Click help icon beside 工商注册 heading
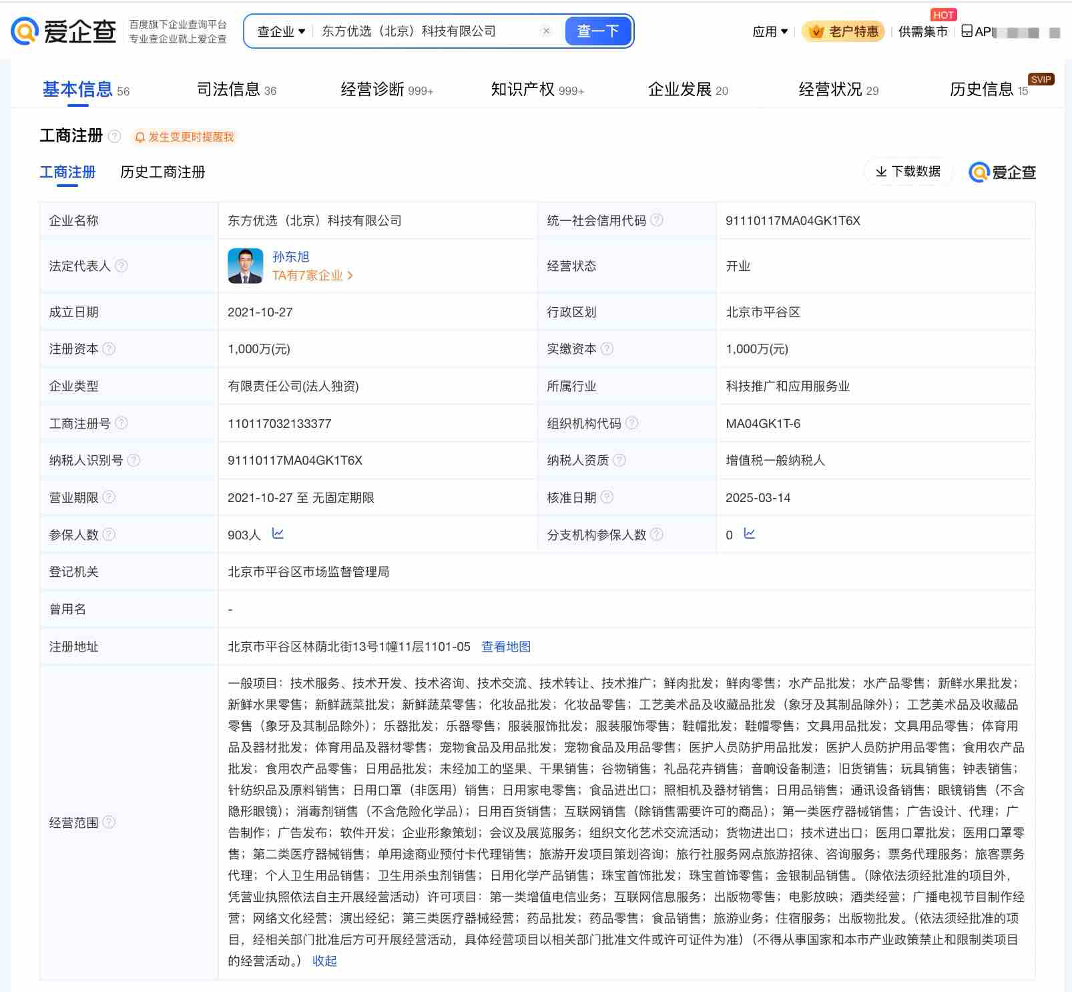 115,136
